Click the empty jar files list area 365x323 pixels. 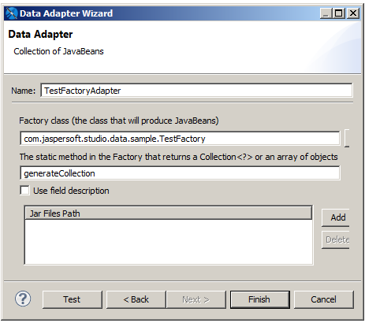169,242
